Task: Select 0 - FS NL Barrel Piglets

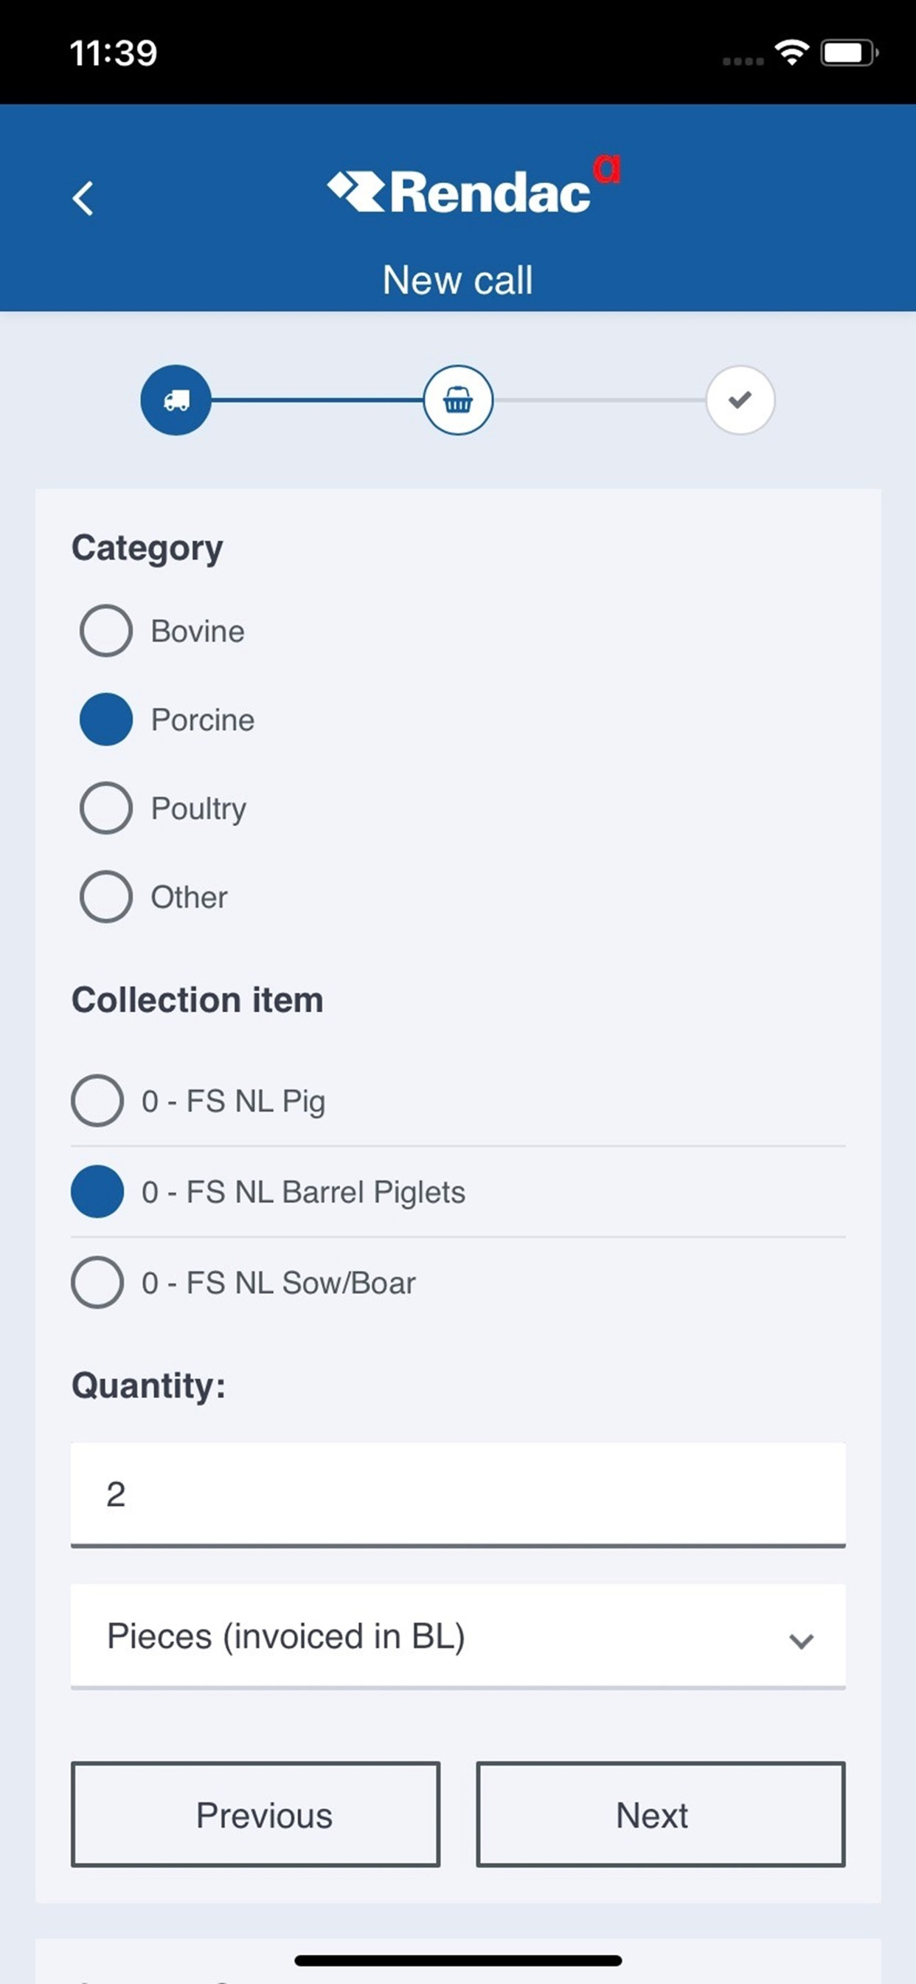Action: click(x=458, y=1191)
